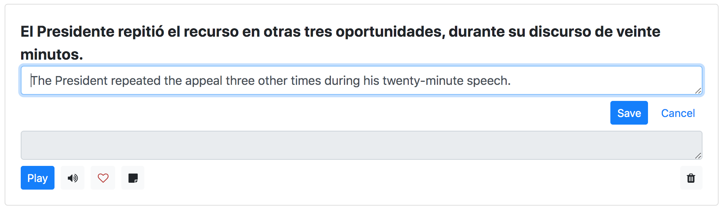Image resolution: width=724 pixels, height=211 pixels.
Task: Delete the sentence using the trash icon
Action: tap(691, 178)
